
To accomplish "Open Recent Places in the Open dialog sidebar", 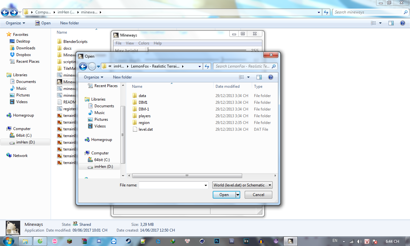I will [102, 86].
